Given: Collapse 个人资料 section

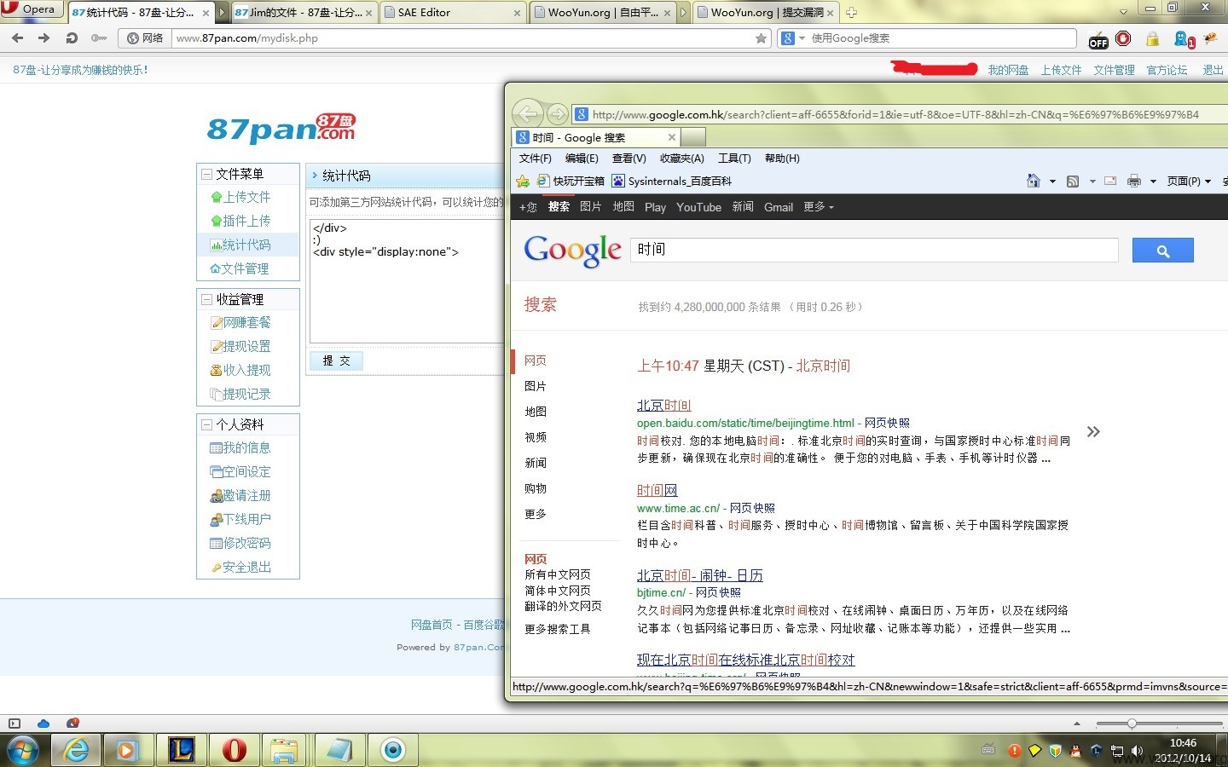Looking at the screenshot, I should point(206,424).
